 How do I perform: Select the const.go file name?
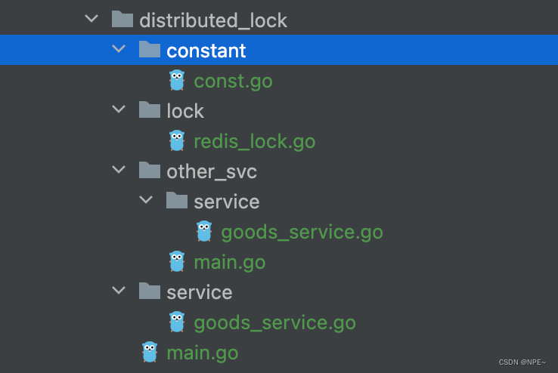pyautogui.click(x=233, y=82)
